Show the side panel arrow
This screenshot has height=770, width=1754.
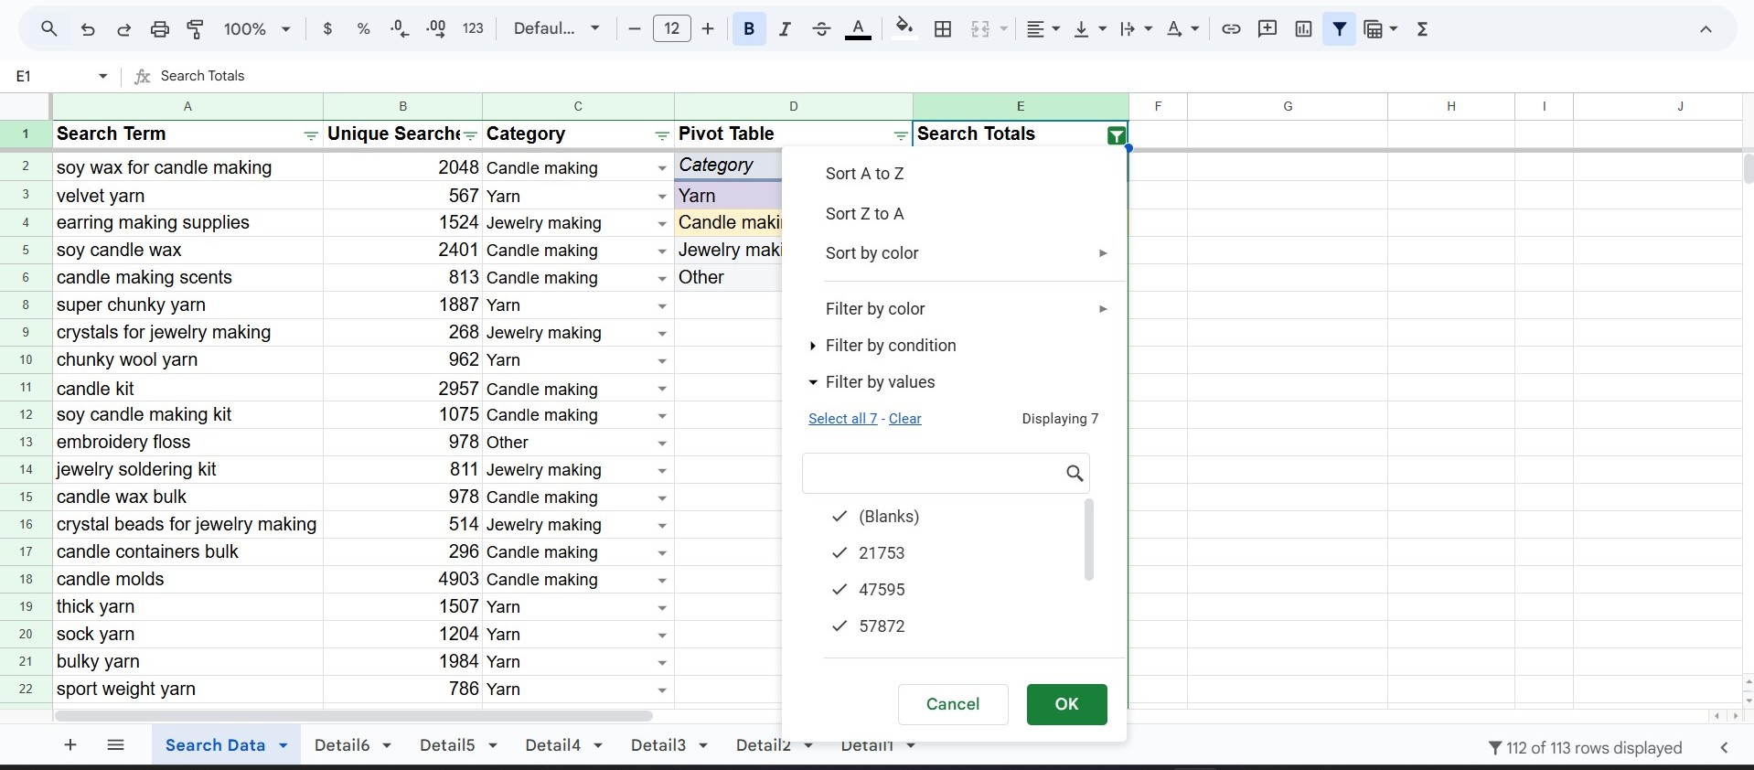click(x=1724, y=748)
